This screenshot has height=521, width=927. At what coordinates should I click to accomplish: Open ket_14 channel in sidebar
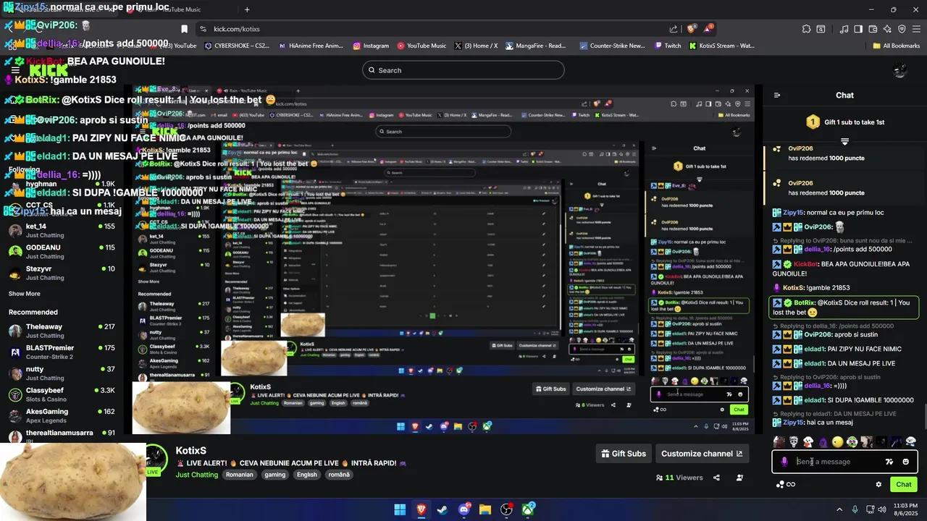pos(62,230)
